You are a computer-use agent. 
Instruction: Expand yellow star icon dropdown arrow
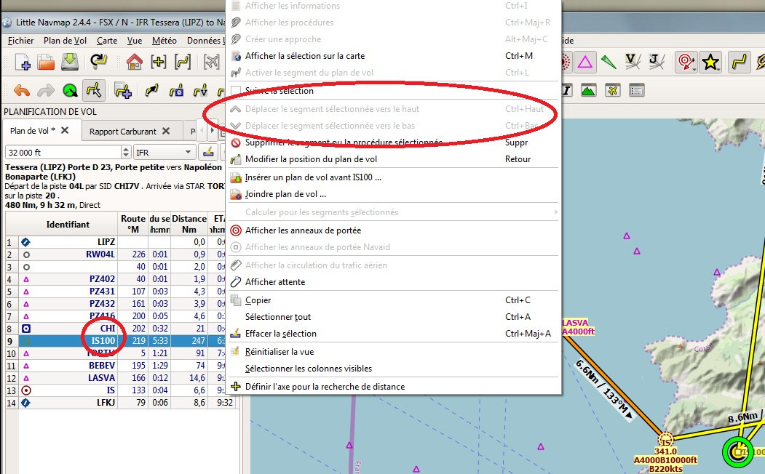tap(719, 68)
